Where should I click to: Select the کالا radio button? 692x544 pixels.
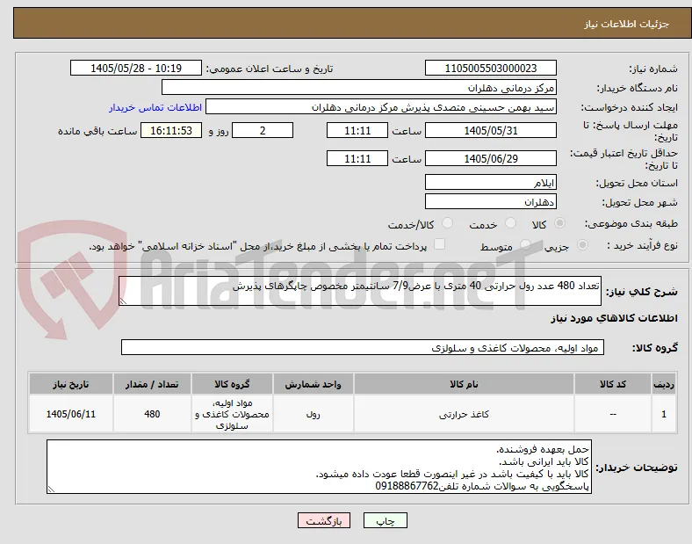(559, 223)
